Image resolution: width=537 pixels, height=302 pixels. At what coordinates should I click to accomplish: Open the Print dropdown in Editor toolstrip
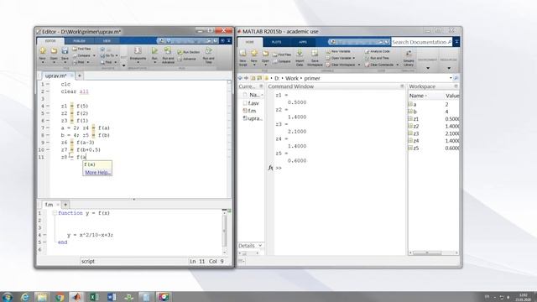88,62
